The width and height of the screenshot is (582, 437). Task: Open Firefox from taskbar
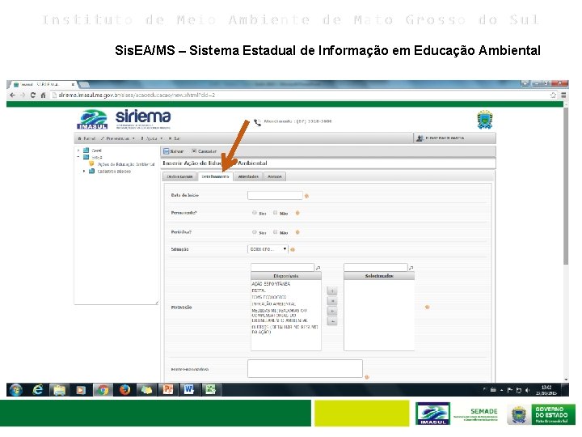coord(124,390)
